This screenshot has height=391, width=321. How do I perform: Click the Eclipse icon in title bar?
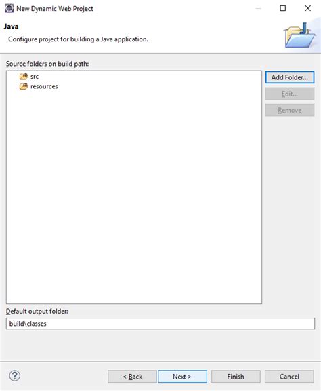[9, 8]
